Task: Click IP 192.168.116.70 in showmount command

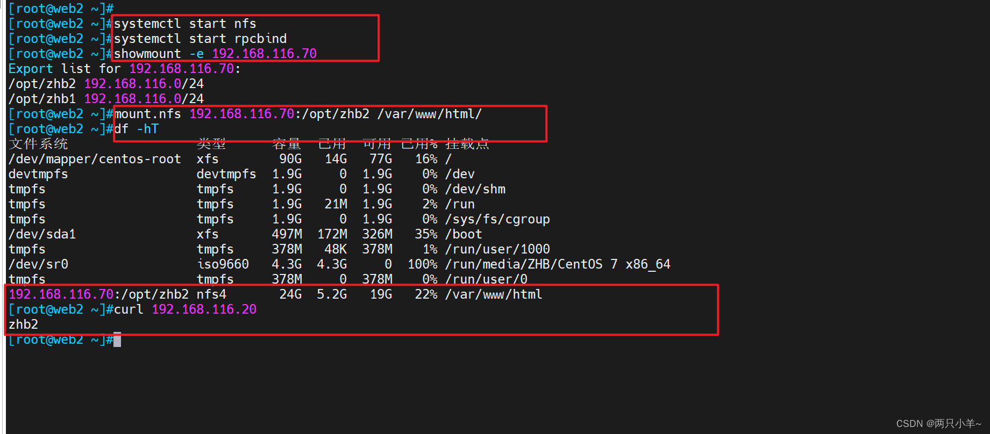Action: point(264,54)
